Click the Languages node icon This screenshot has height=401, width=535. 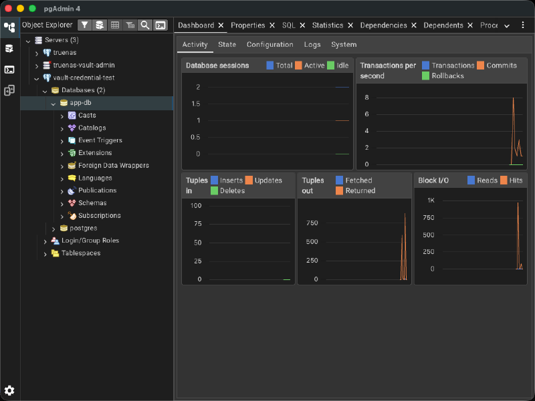[72, 178]
